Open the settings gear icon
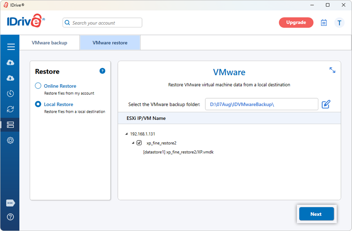The height and width of the screenshot is (231, 352). pos(11,141)
